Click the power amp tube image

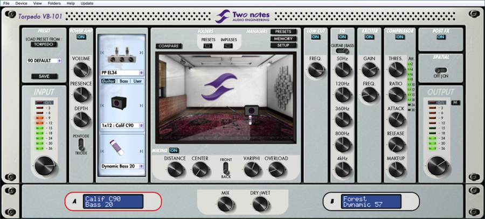coord(121,54)
